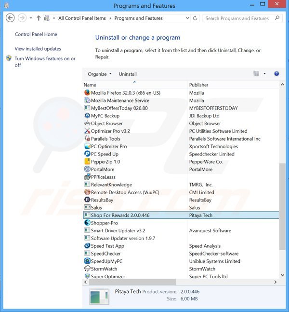The height and width of the screenshot is (312, 289).
Task: Sort by the Name column header
Action: (x=90, y=85)
